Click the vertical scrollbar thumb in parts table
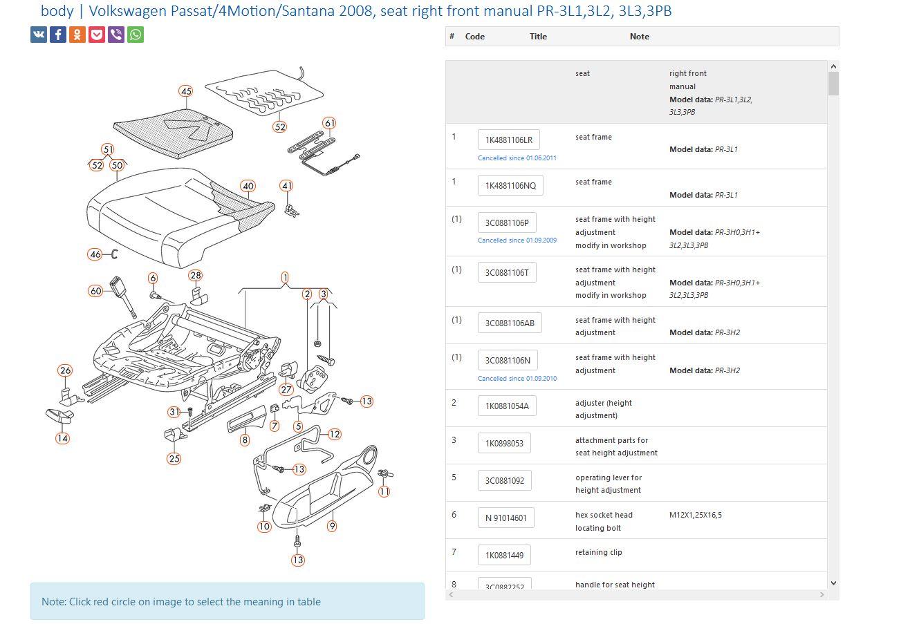919x624 pixels. (x=833, y=84)
